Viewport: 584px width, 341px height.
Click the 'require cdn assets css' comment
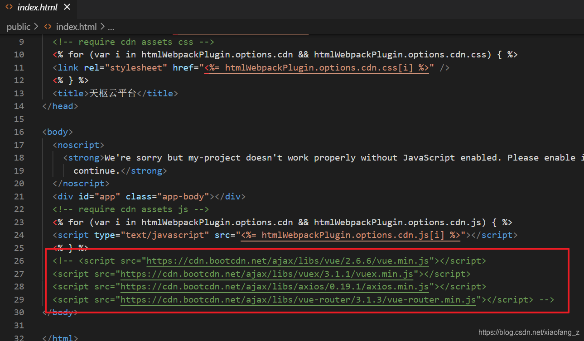pyautogui.click(x=134, y=42)
